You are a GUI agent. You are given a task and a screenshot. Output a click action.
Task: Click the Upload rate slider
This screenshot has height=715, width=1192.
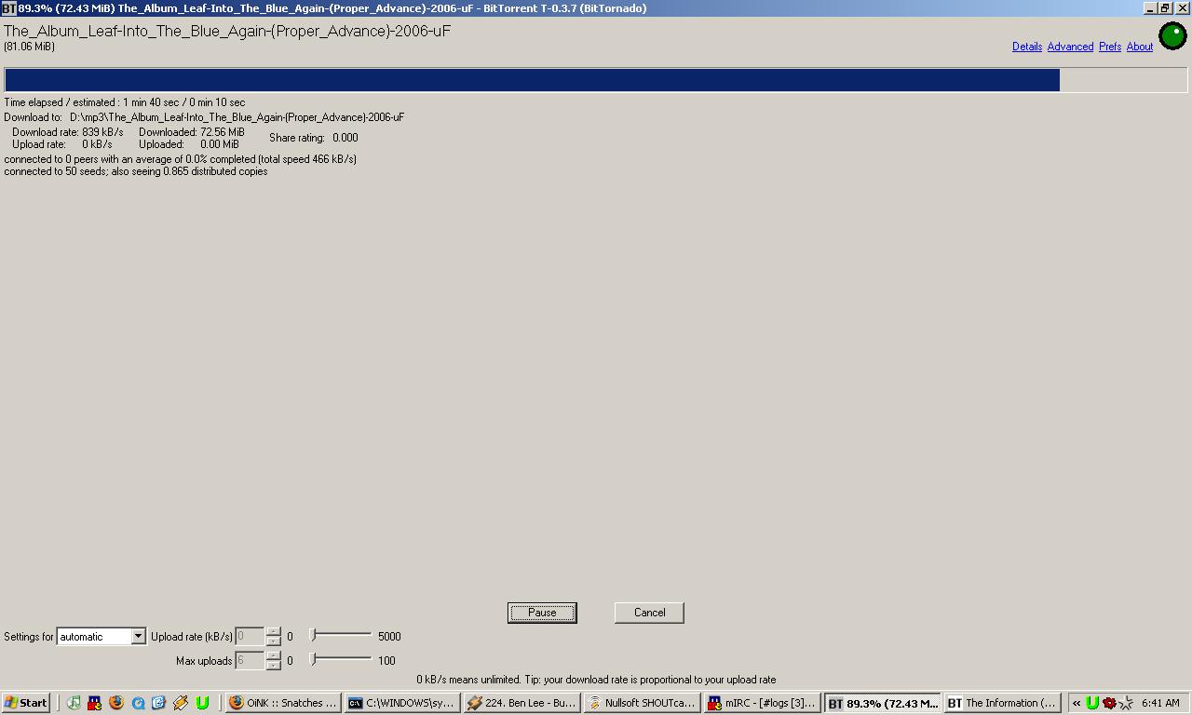(341, 636)
